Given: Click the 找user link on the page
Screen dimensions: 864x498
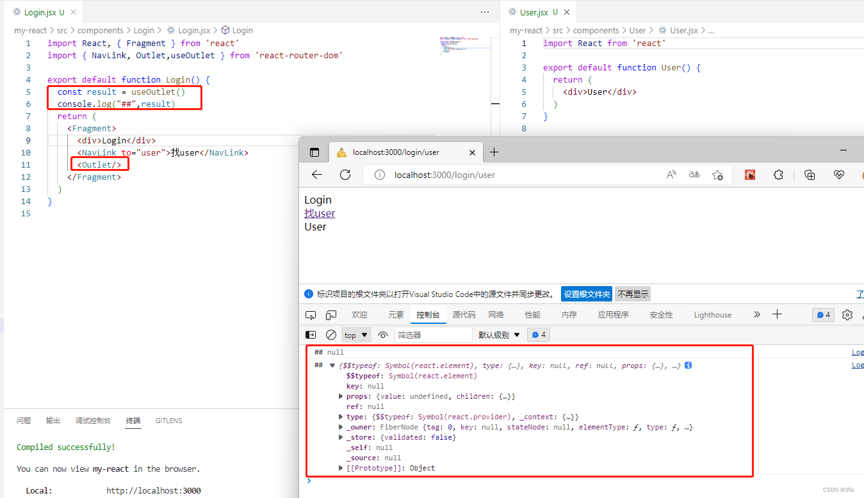Looking at the screenshot, I should click(x=319, y=213).
